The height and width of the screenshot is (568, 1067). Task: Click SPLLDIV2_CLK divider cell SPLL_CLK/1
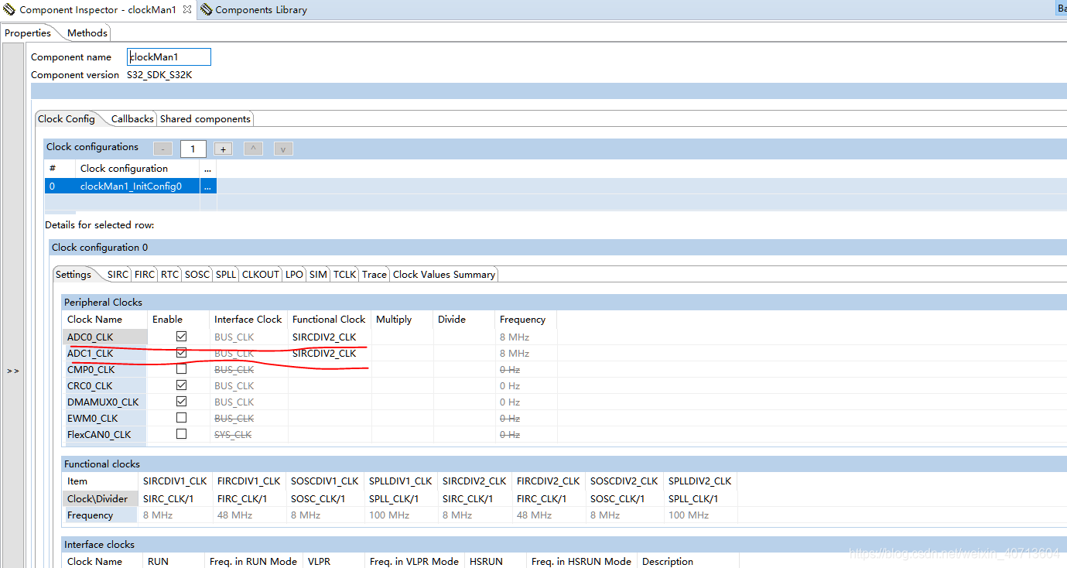pos(700,498)
